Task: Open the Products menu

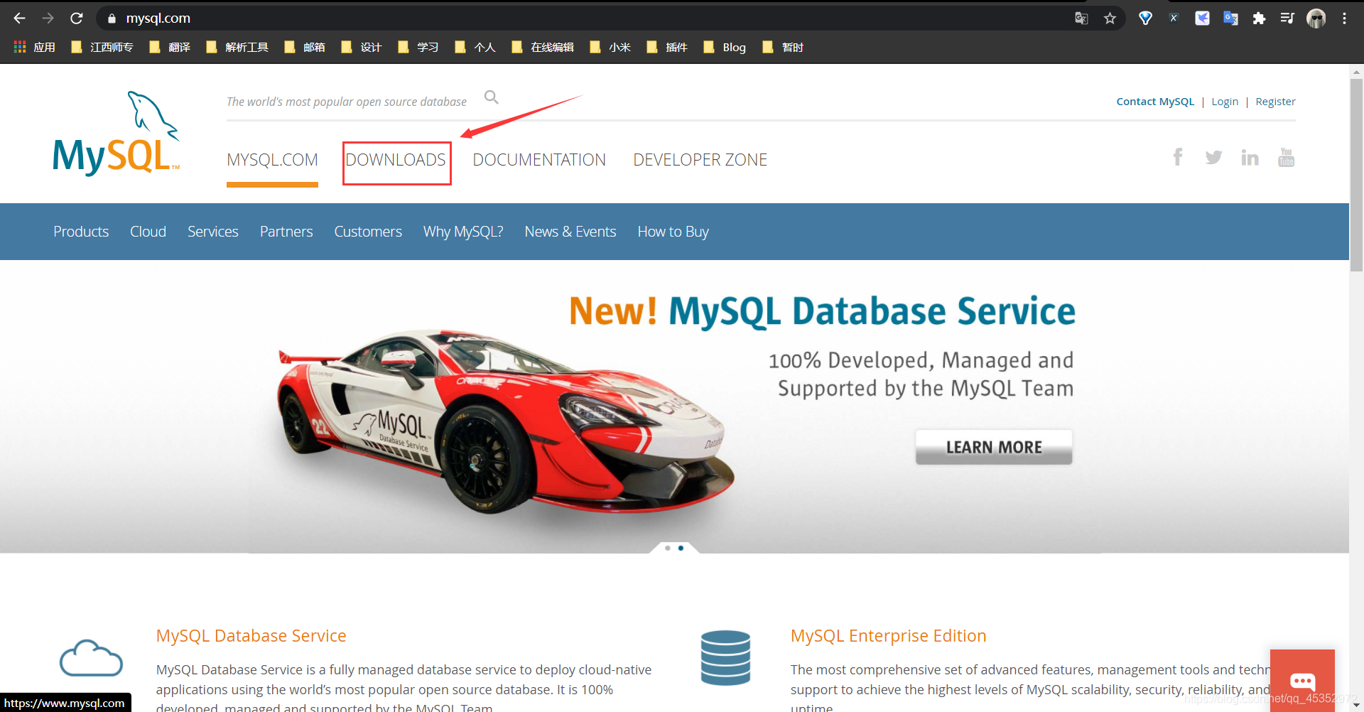Action: coord(81,232)
